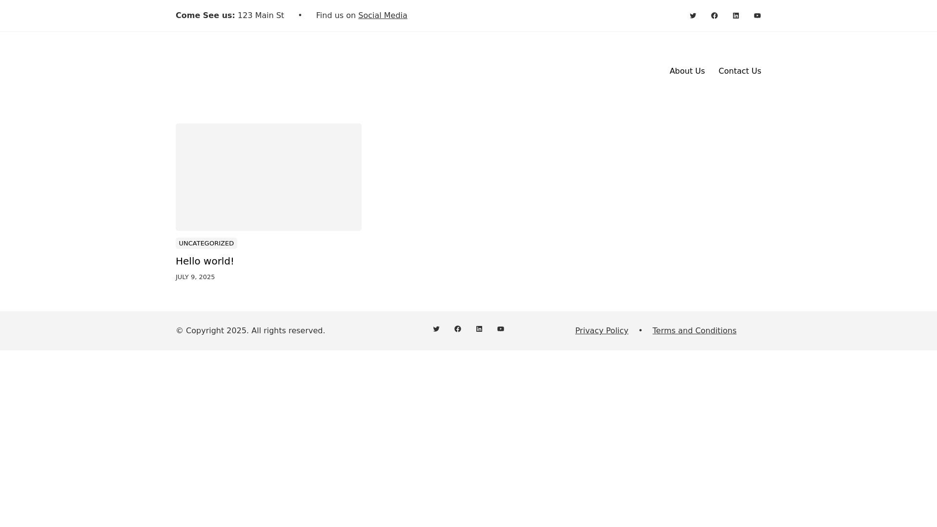Click the JULY 9, 2025 post date
937x527 pixels.
(195, 277)
